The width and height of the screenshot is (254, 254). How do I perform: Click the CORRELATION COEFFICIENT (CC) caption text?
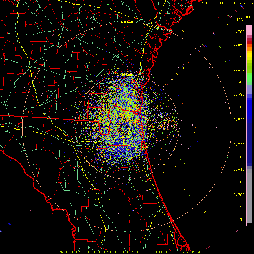point(89,252)
